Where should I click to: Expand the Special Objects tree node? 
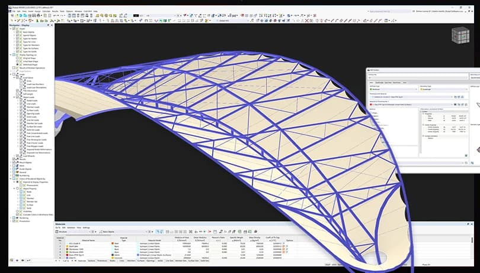coord(14,35)
